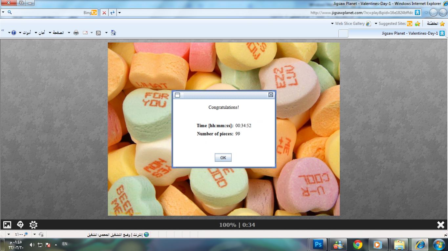Open the zoom level dropdown in the status bar
The width and height of the screenshot is (448, 251).
(x=9, y=234)
